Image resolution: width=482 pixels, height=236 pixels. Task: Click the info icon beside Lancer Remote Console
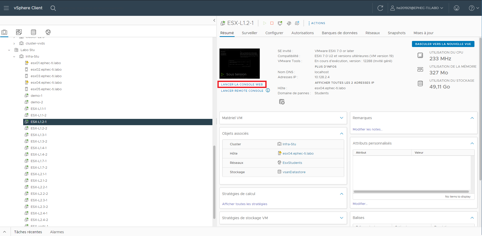tap(268, 90)
